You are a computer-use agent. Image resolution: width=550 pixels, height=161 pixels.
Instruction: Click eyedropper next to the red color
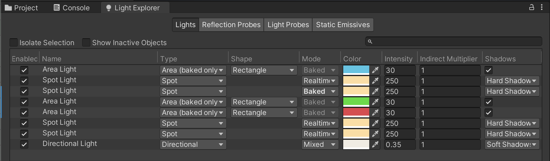375,113
